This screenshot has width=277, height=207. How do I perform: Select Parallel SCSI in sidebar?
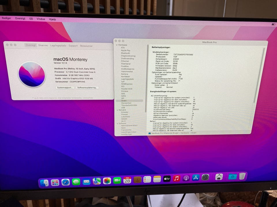click(x=127, y=89)
